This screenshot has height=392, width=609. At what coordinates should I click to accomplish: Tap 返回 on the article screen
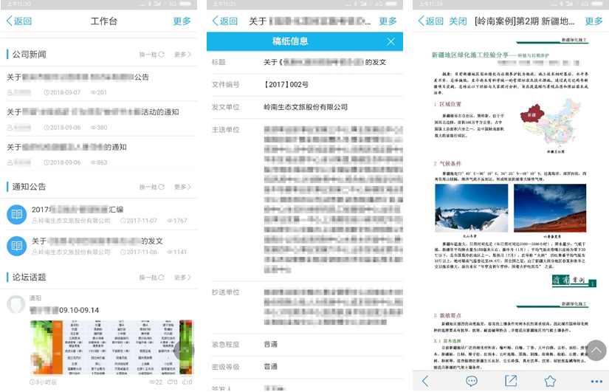[x=430, y=21]
